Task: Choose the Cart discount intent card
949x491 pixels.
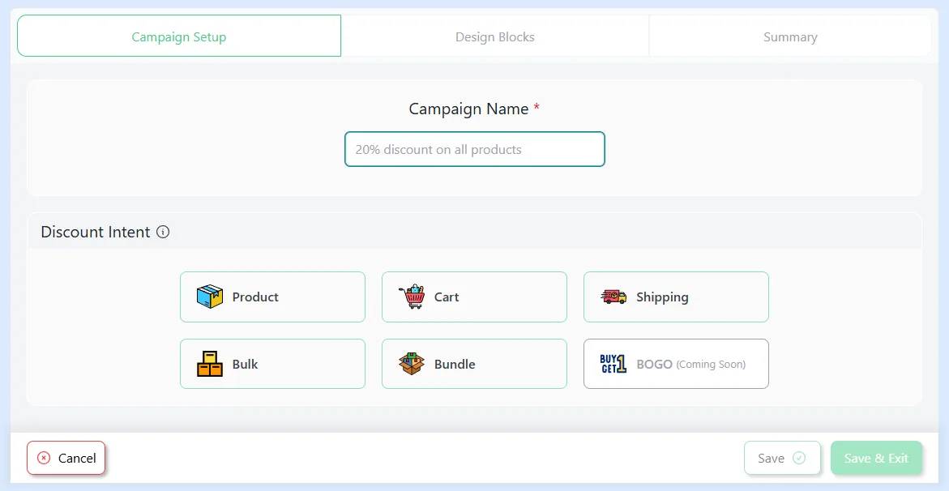Action: point(474,297)
